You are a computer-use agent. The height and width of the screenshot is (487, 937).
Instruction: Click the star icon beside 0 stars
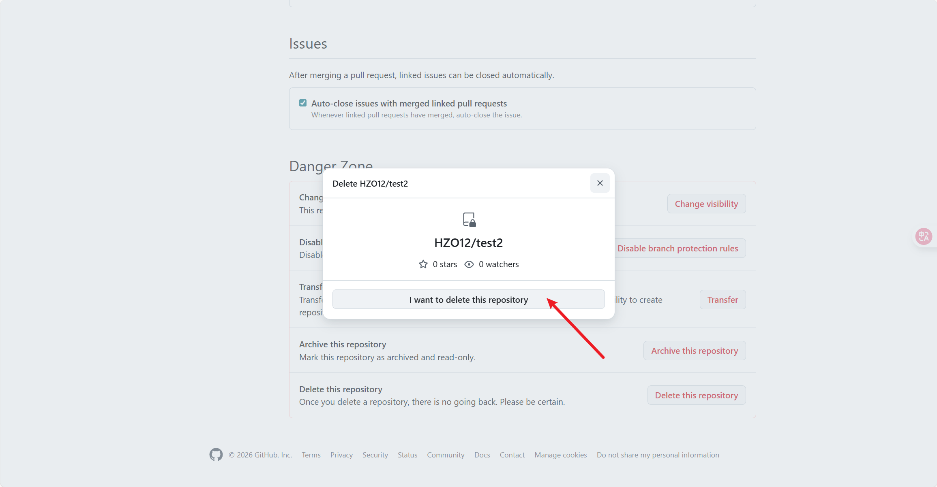pyautogui.click(x=423, y=264)
